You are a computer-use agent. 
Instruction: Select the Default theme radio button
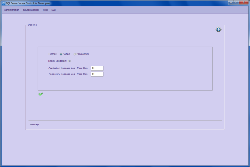coord(61,54)
